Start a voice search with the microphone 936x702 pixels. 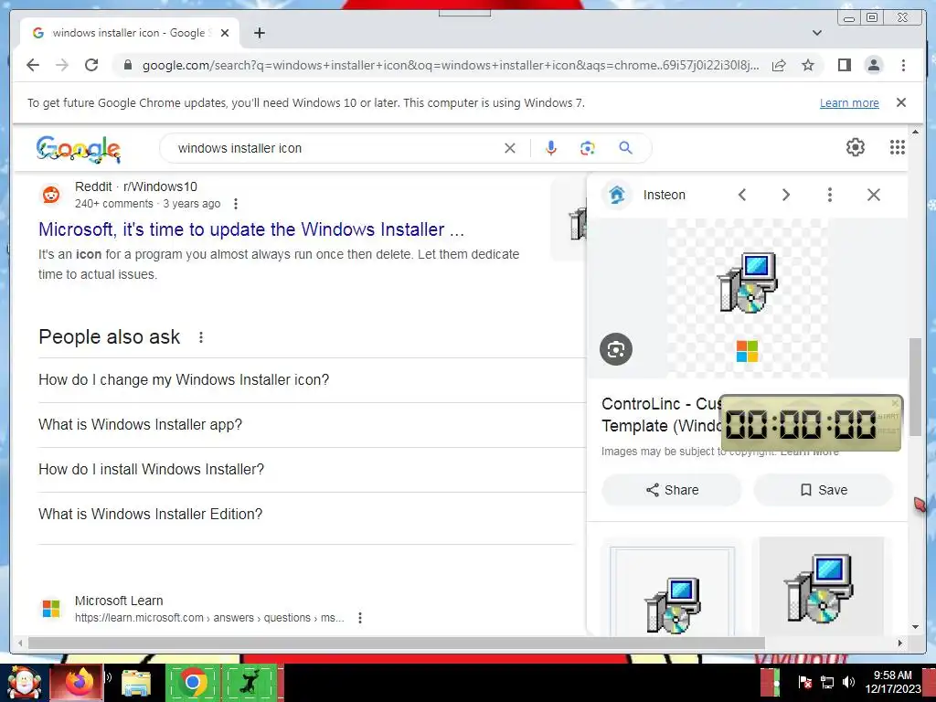(551, 148)
